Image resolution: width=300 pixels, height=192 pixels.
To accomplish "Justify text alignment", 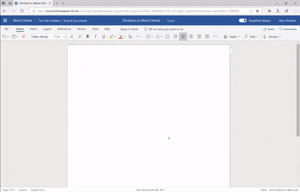I will (x=207, y=36).
